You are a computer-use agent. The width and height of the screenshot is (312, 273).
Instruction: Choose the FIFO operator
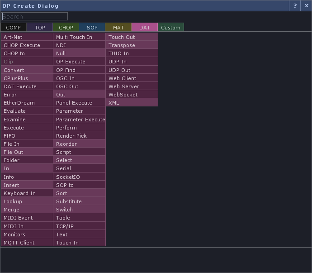tap(27, 136)
